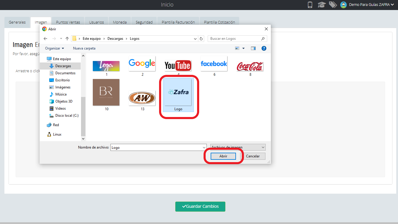Click the Nombre de archivo input field
Screen dimensions: 398x224
[x=158, y=147]
